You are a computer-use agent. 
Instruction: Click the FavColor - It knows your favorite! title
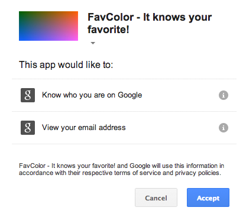[150, 23]
